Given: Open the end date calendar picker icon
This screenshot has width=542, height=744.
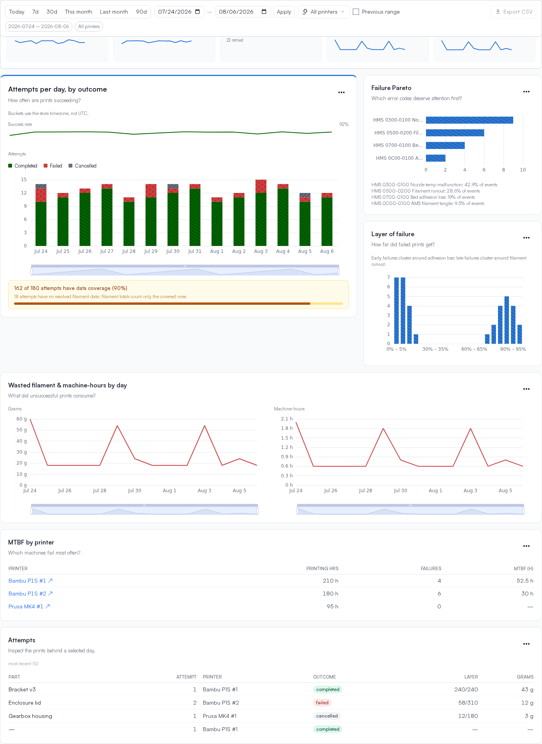Looking at the screenshot, I should tap(264, 12).
